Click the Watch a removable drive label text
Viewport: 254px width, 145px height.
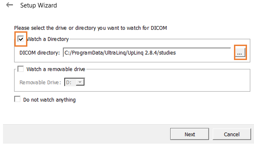pos(56,69)
